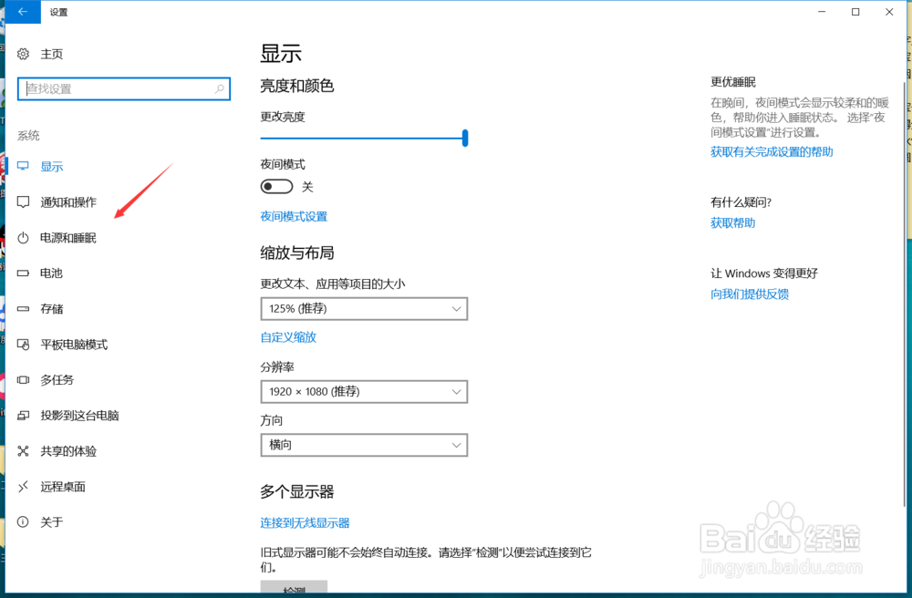Click the 查找设置 search box
912x598 pixels.
(x=123, y=88)
